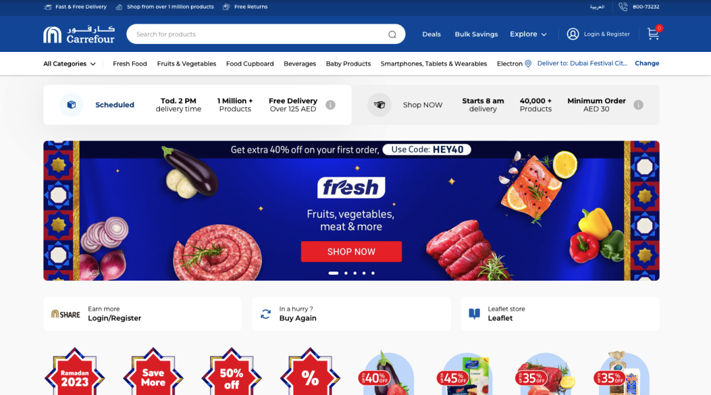This screenshot has width=711, height=395.
Task: Open the Beverages category
Action: coord(300,64)
